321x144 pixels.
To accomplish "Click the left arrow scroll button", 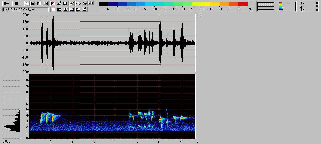I will click(x=90, y=3).
